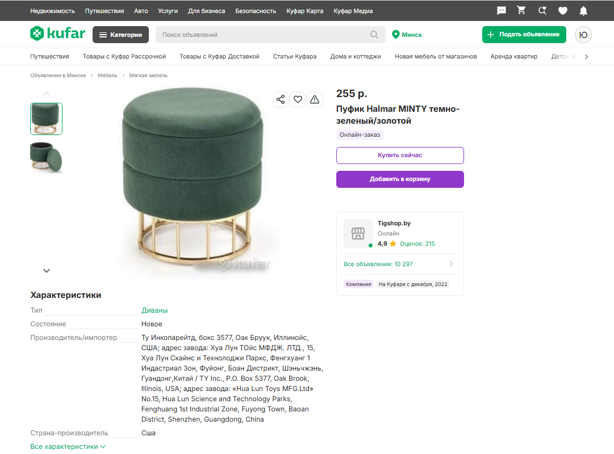Click the search magnifier icon
The image size is (614, 454).
tap(374, 35)
